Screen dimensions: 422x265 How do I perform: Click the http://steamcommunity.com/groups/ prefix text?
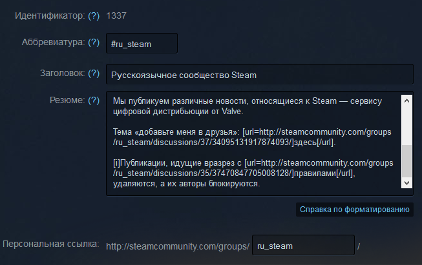point(178,246)
